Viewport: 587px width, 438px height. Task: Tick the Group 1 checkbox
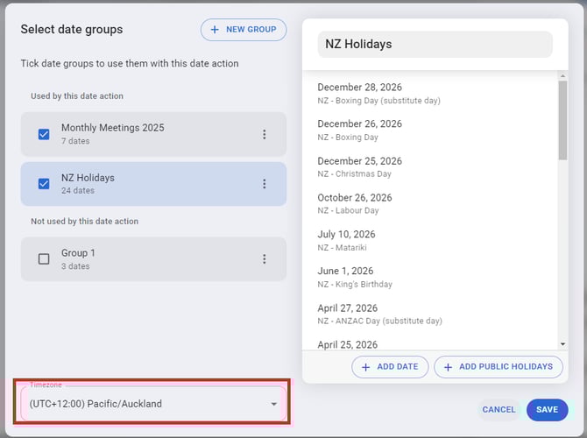(x=44, y=259)
